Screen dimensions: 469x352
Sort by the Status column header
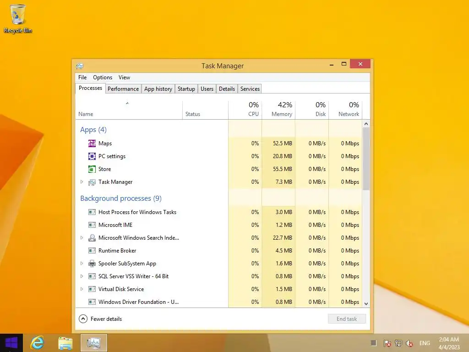[205, 110]
